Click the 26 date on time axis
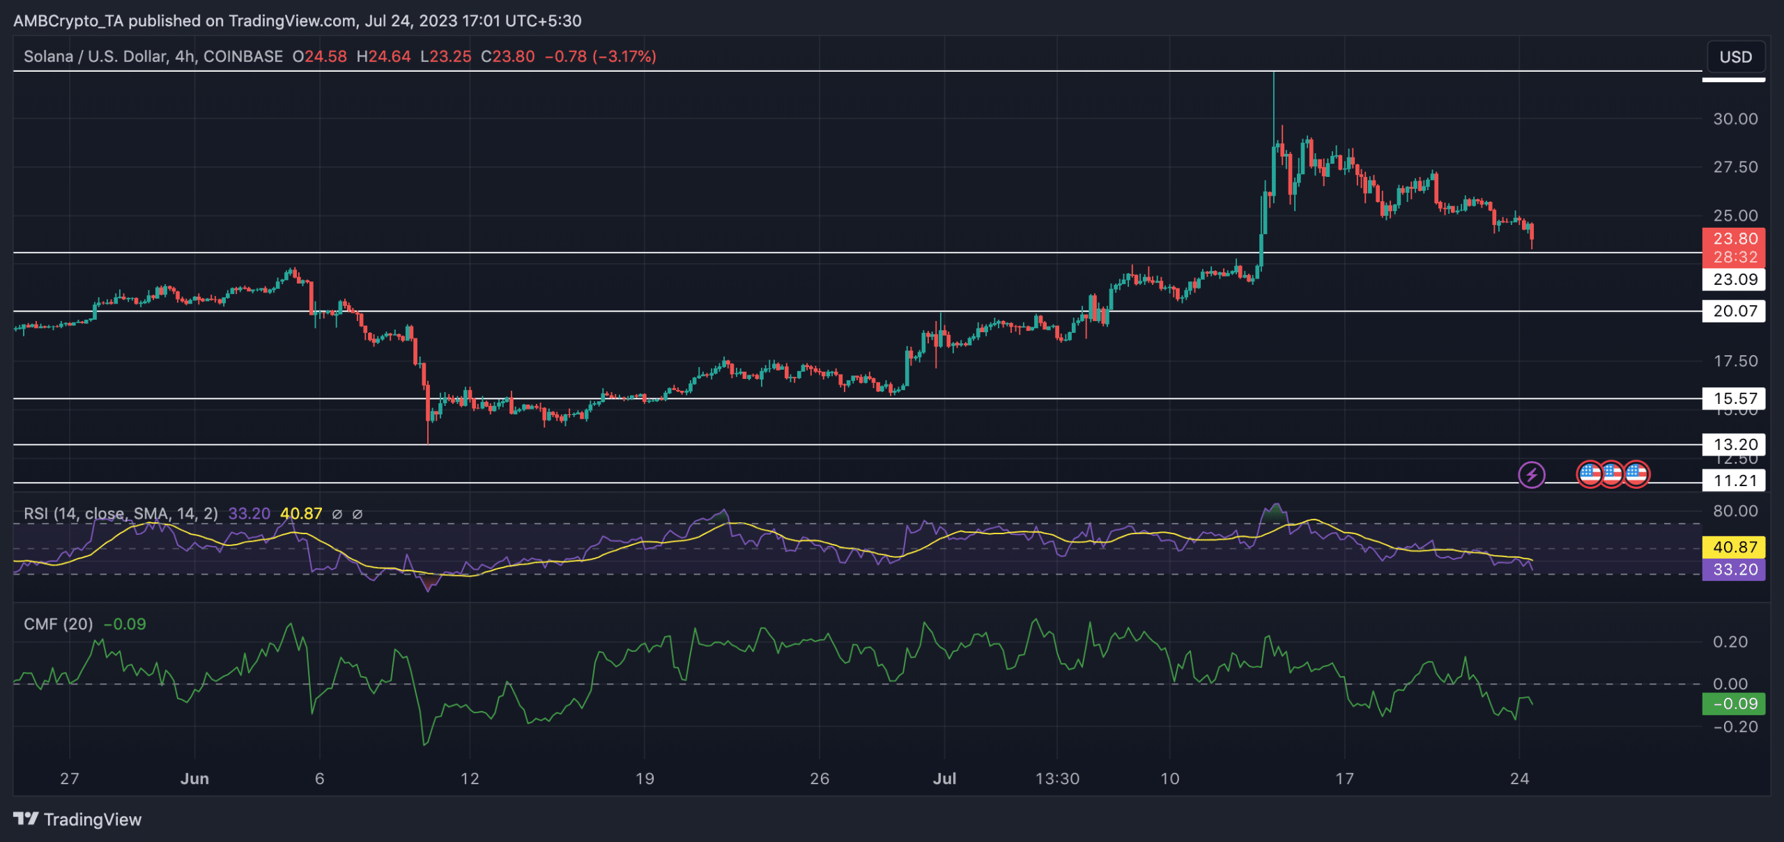Image resolution: width=1784 pixels, height=842 pixels. pyautogui.click(x=820, y=779)
